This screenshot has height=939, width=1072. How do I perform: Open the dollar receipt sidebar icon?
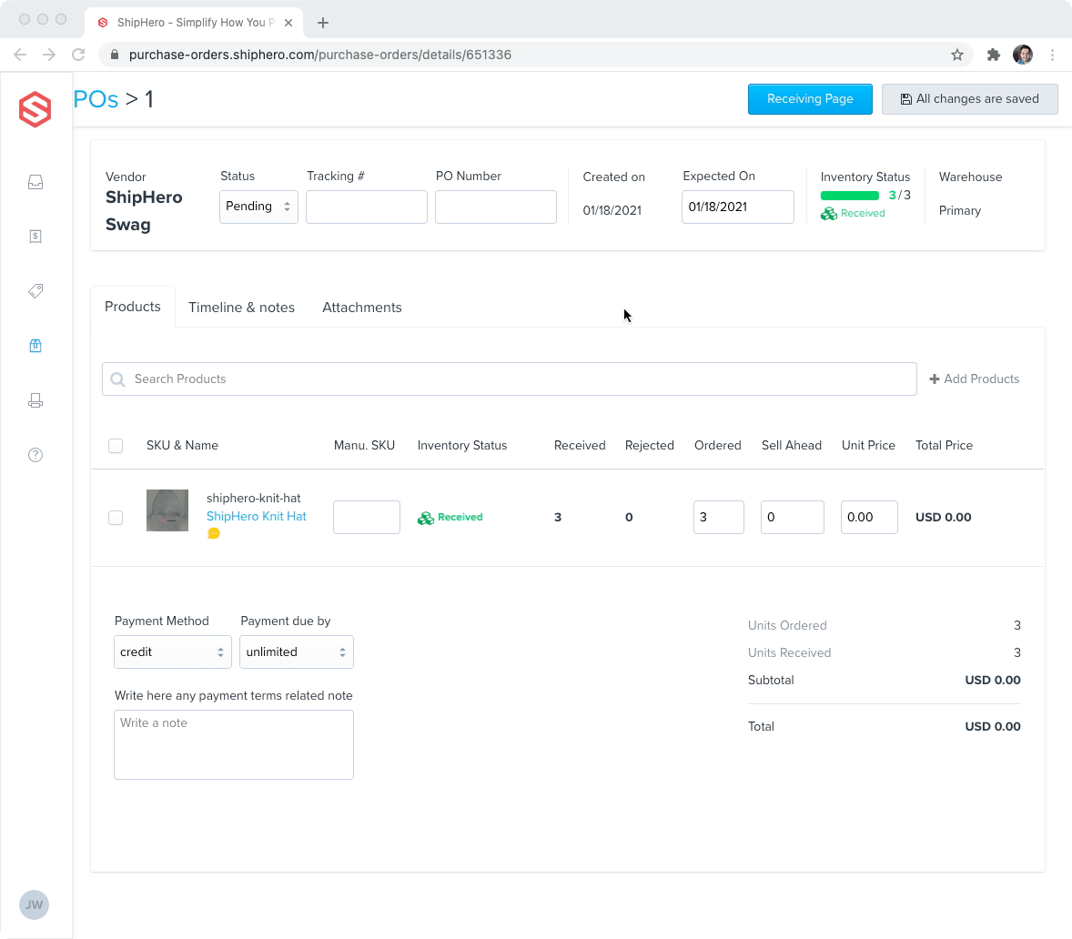coord(35,237)
